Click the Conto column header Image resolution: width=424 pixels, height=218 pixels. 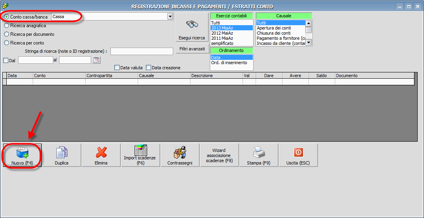59,76
